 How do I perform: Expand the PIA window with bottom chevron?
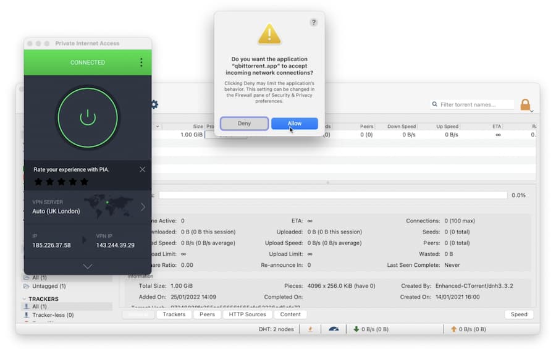pyautogui.click(x=88, y=266)
